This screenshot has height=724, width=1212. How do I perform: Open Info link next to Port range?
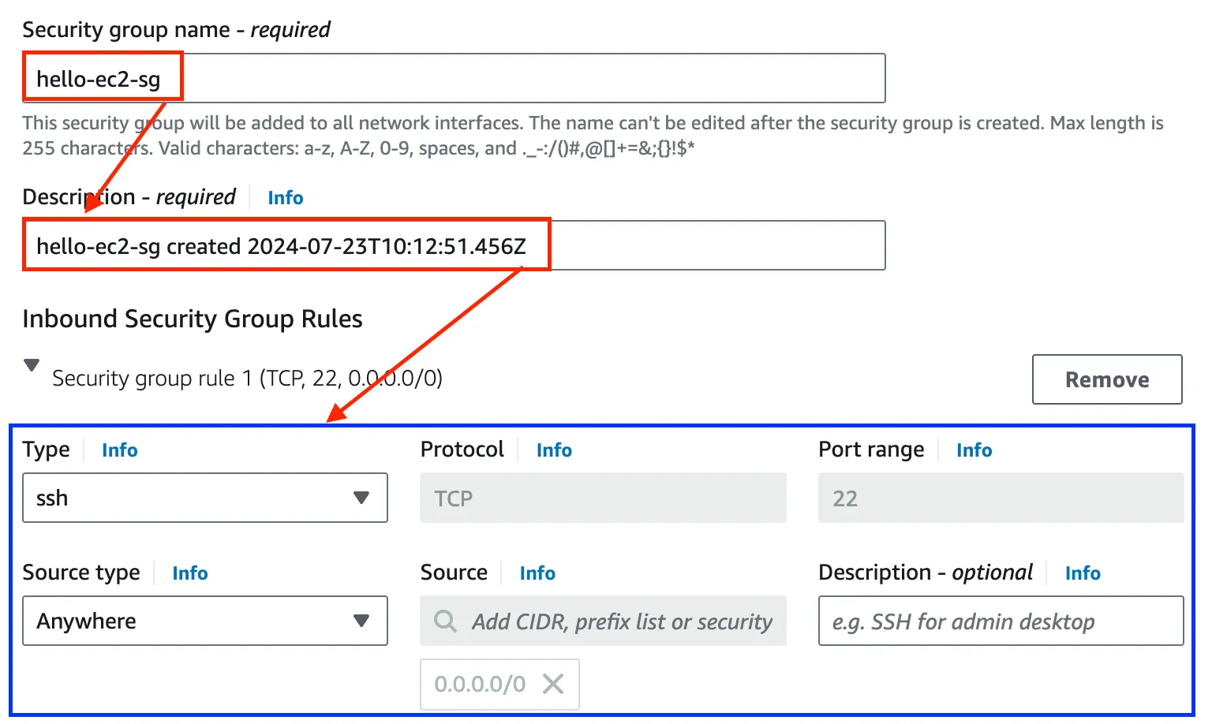click(x=974, y=450)
